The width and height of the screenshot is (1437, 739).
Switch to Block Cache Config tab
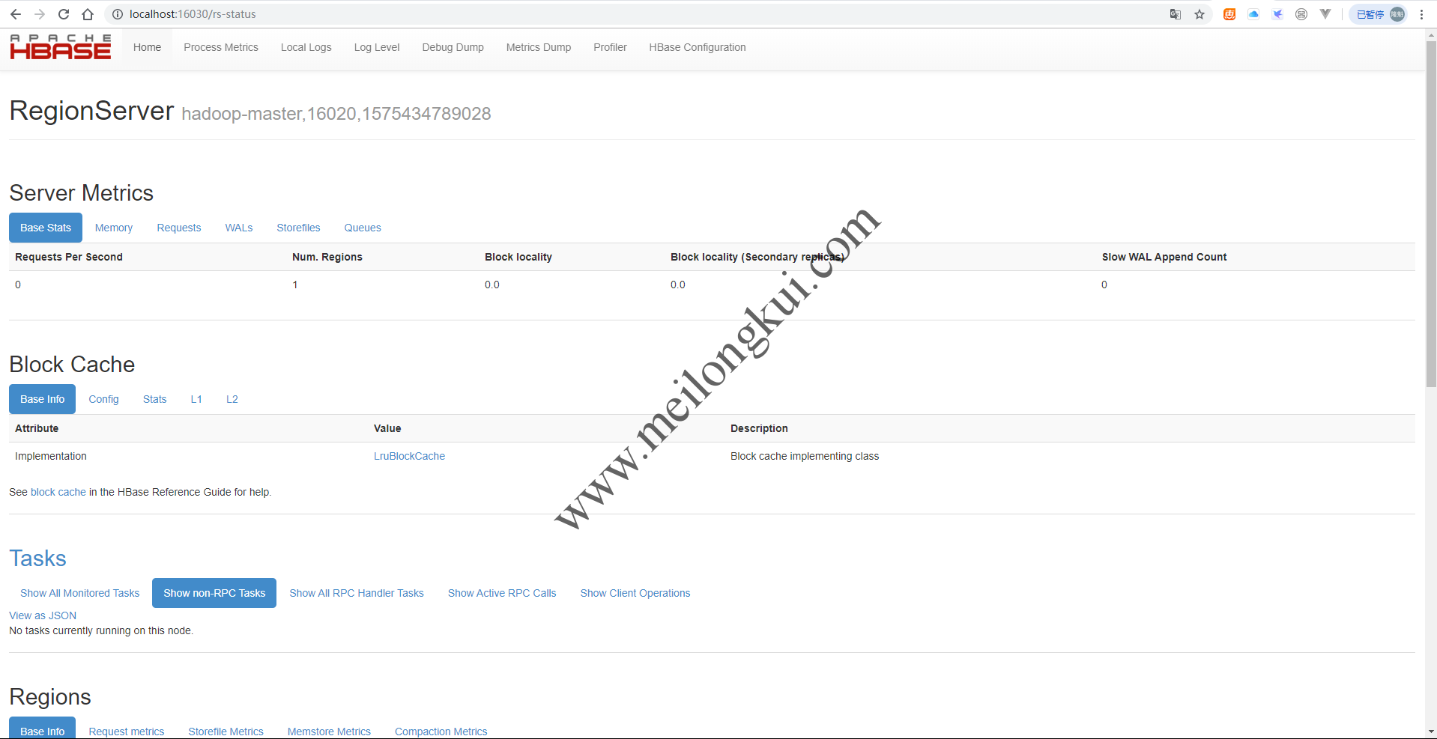(103, 399)
